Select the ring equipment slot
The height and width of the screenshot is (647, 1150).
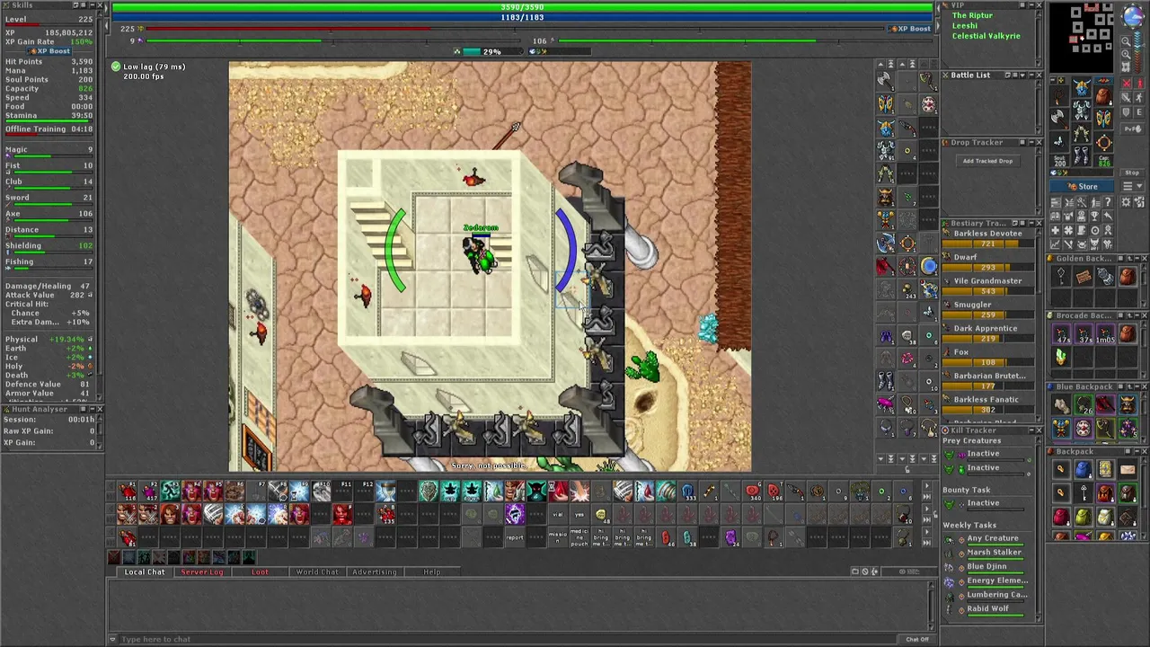(x=1104, y=143)
